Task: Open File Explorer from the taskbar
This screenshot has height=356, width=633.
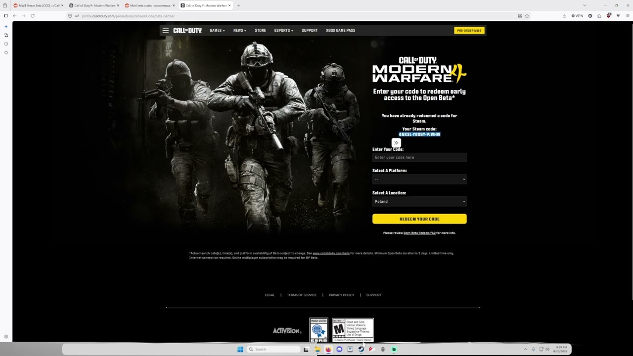Action: 317,349
